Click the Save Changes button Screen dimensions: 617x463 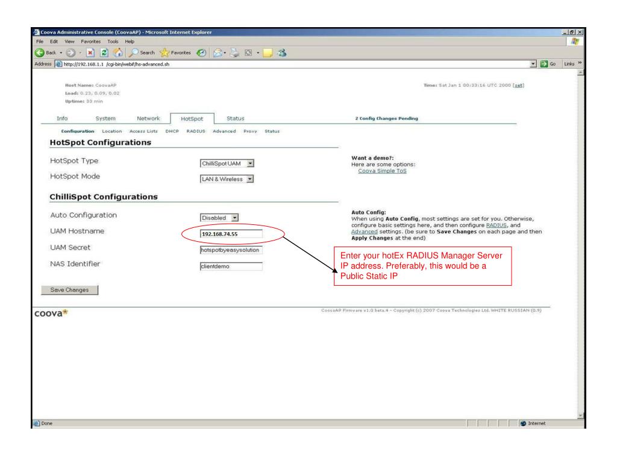point(70,290)
